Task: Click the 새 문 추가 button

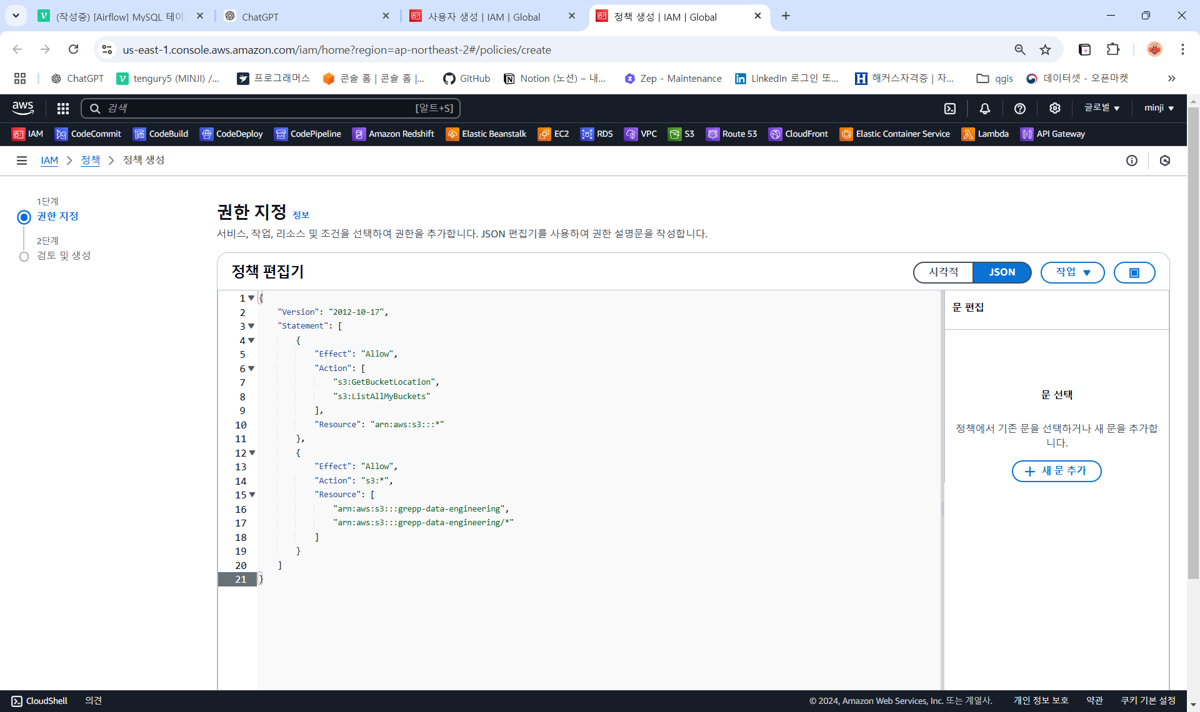Action: [1056, 471]
